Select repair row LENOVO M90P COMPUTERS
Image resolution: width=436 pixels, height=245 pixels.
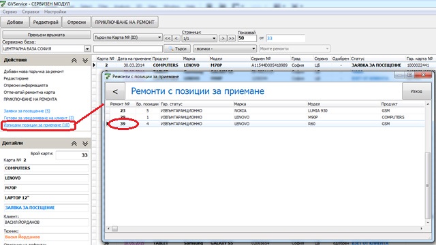(265, 117)
